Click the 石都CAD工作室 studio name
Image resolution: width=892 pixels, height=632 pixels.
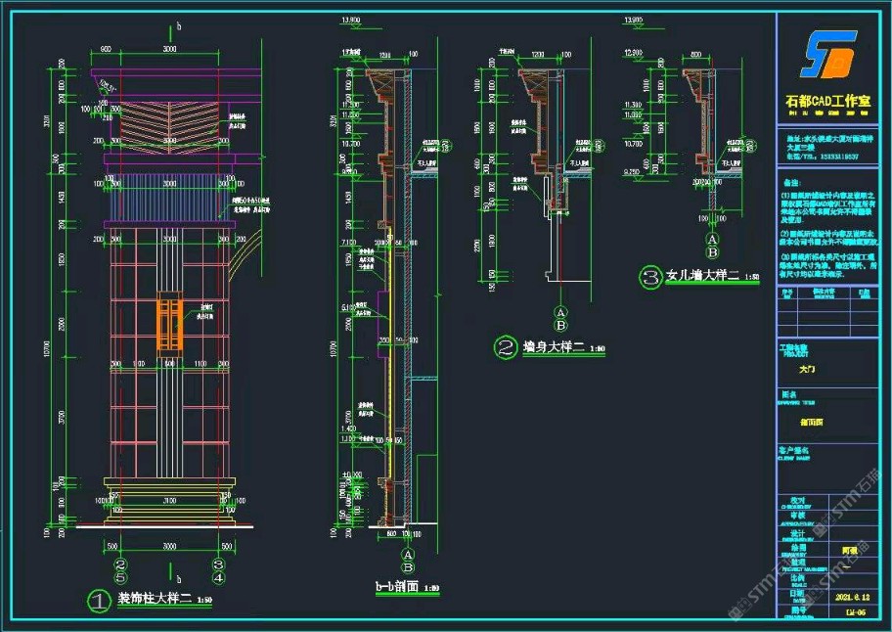tap(829, 102)
